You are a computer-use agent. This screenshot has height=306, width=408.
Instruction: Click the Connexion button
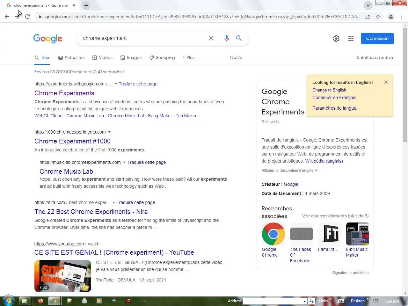point(377,39)
